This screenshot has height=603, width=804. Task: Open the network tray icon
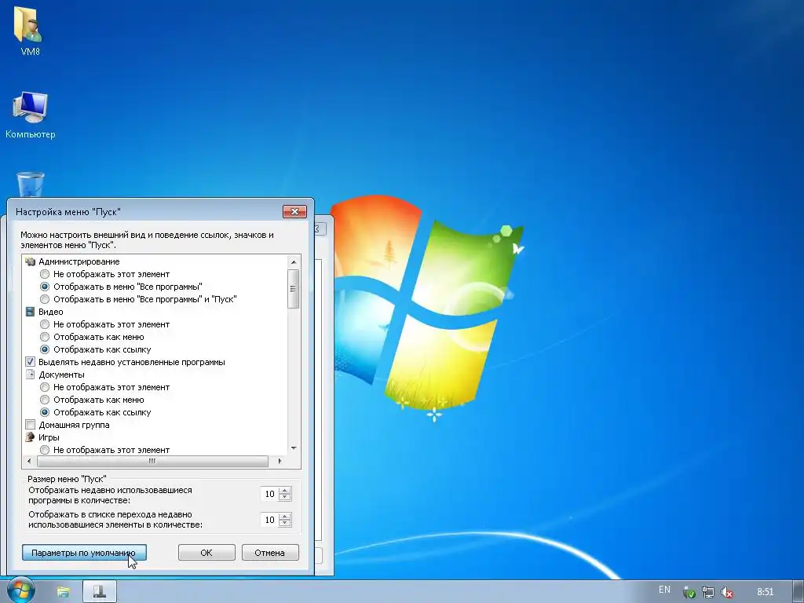click(708, 592)
